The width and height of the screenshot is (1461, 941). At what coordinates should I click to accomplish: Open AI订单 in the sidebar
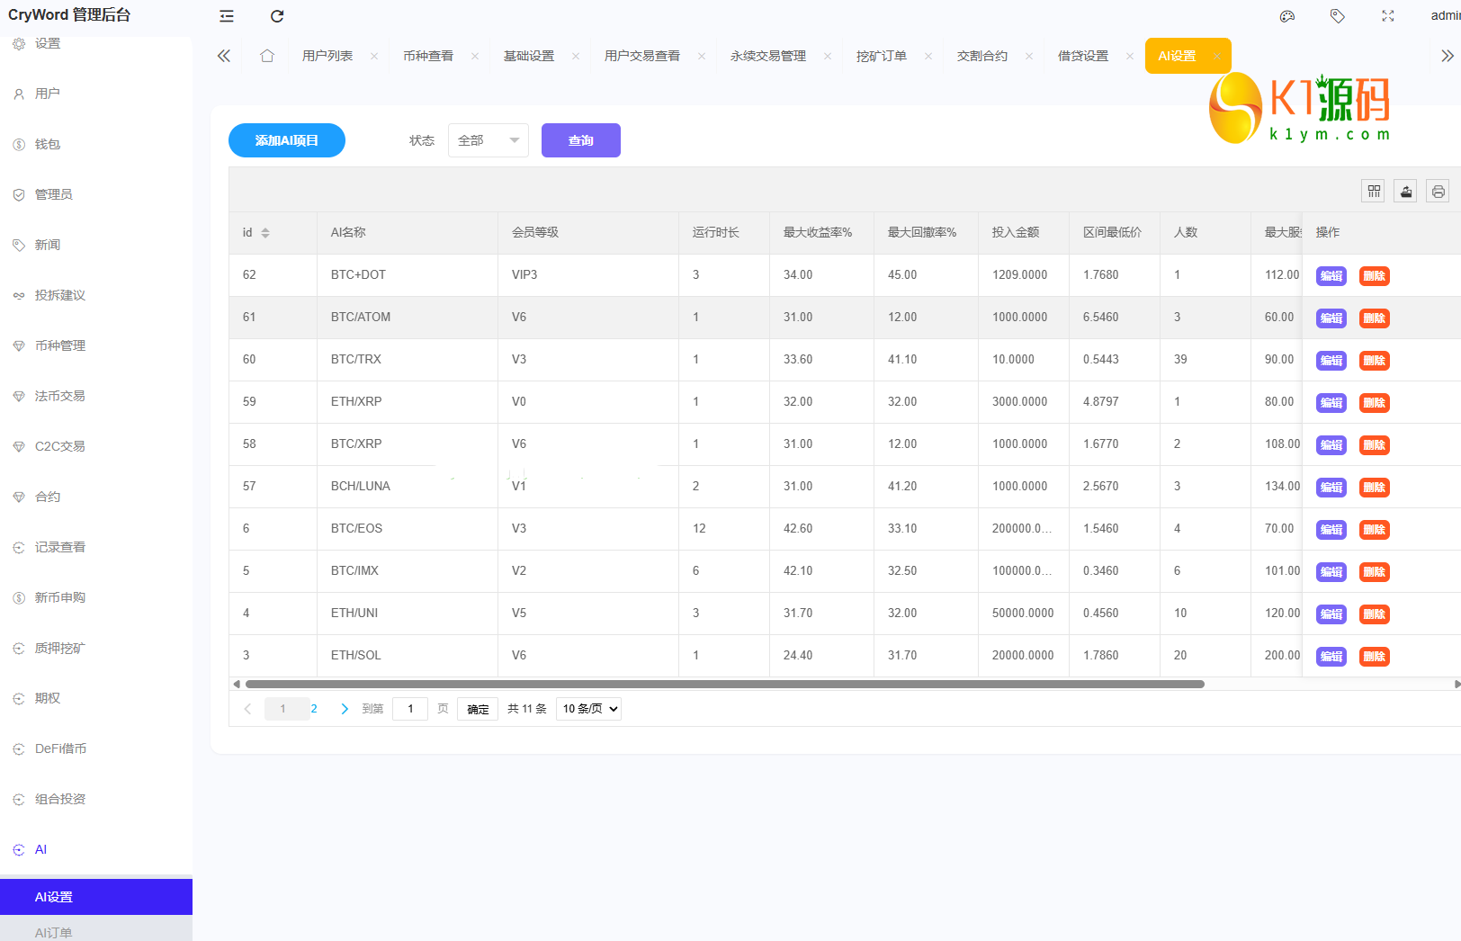[x=96, y=931]
